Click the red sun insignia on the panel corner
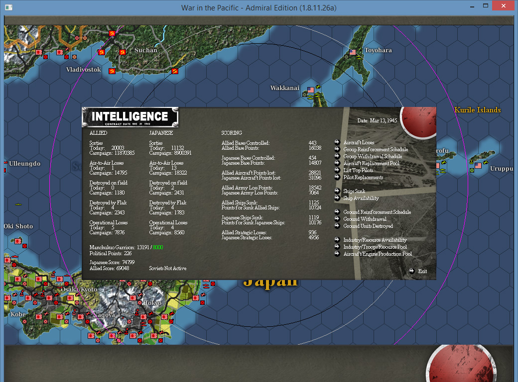Image resolution: width=518 pixels, height=382 pixels. [418, 121]
